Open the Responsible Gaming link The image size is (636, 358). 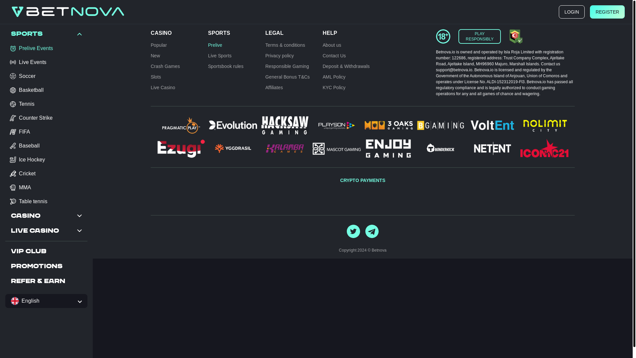click(x=287, y=66)
